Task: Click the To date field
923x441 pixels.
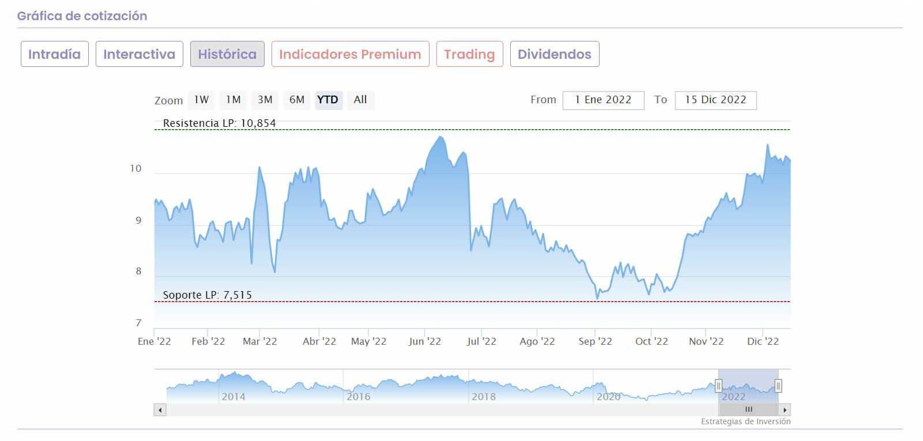Action: point(715,100)
